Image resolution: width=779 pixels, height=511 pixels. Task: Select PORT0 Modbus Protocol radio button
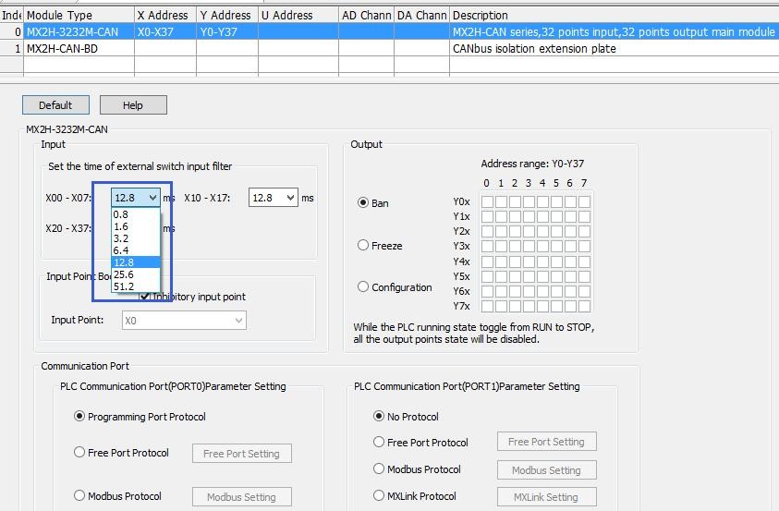(x=79, y=496)
